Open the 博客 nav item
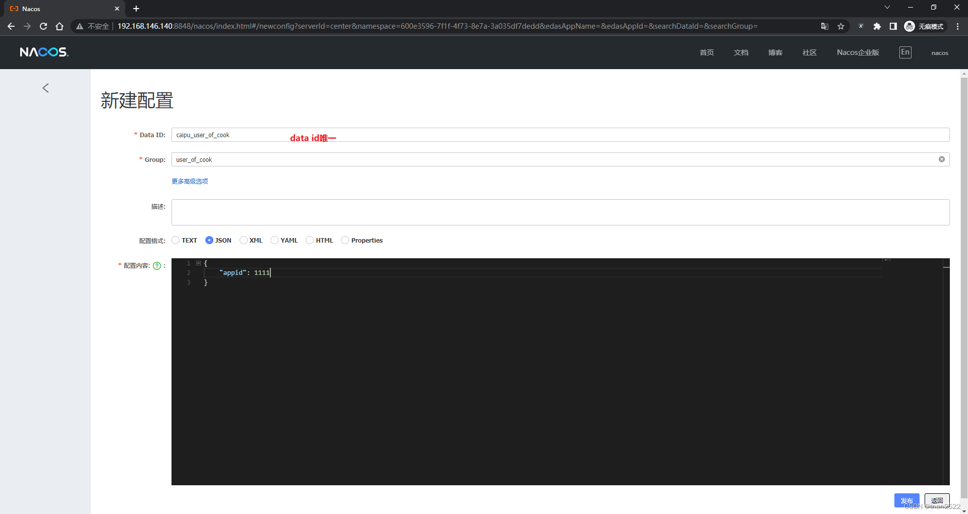This screenshot has height=514, width=968. point(775,52)
